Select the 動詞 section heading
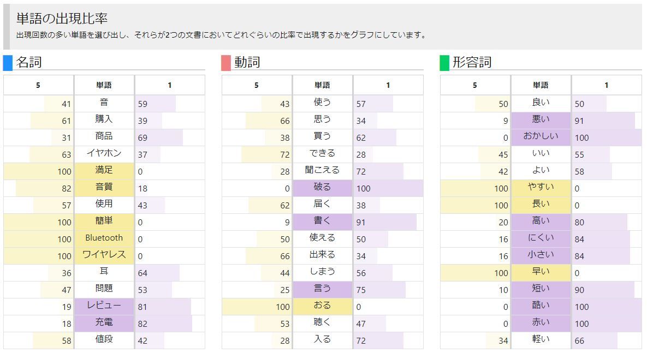This screenshot has width=647, height=353. [x=247, y=62]
